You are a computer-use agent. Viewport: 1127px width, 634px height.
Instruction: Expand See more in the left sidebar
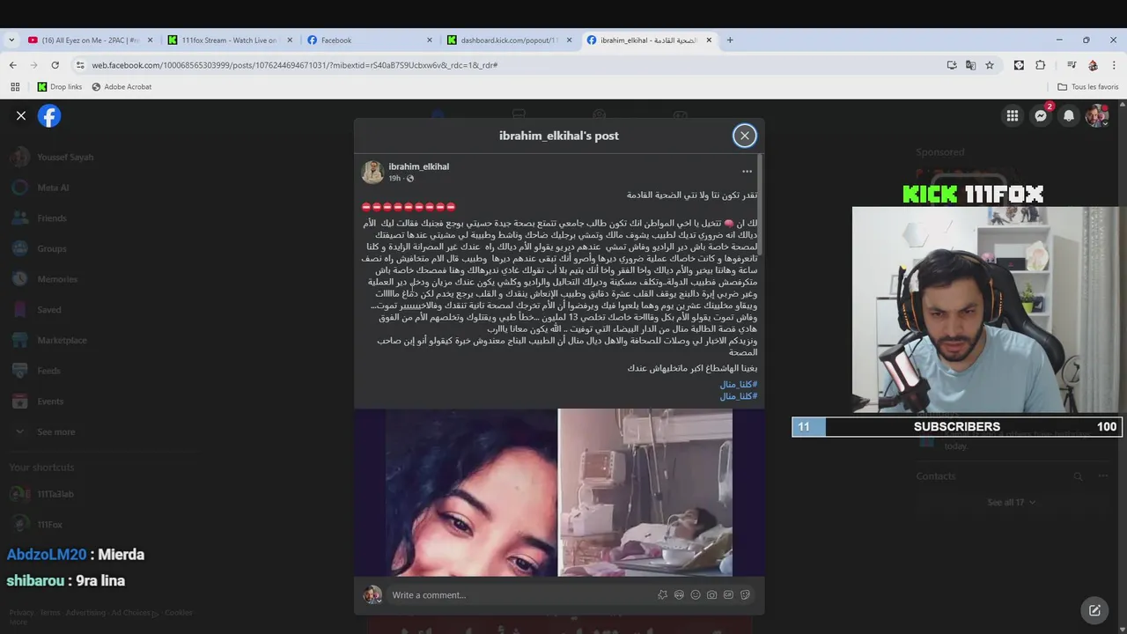click(55, 432)
